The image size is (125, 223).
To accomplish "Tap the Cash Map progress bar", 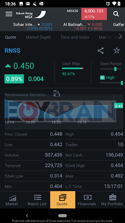I will coord(73,68).
